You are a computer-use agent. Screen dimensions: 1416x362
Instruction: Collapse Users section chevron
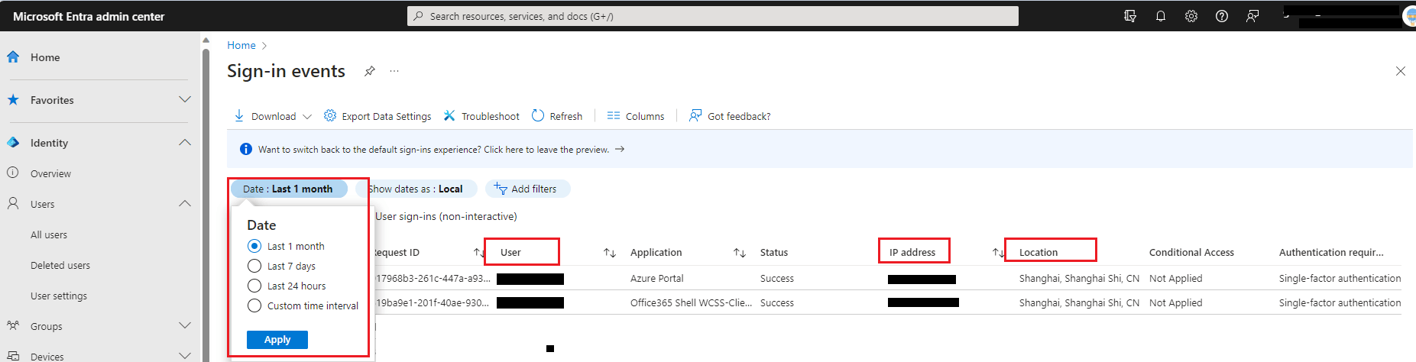pyautogui.click(x=185, y=204)
